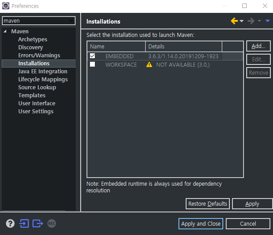Select Installations tree item
273x235 pixels.
(34, 64)
